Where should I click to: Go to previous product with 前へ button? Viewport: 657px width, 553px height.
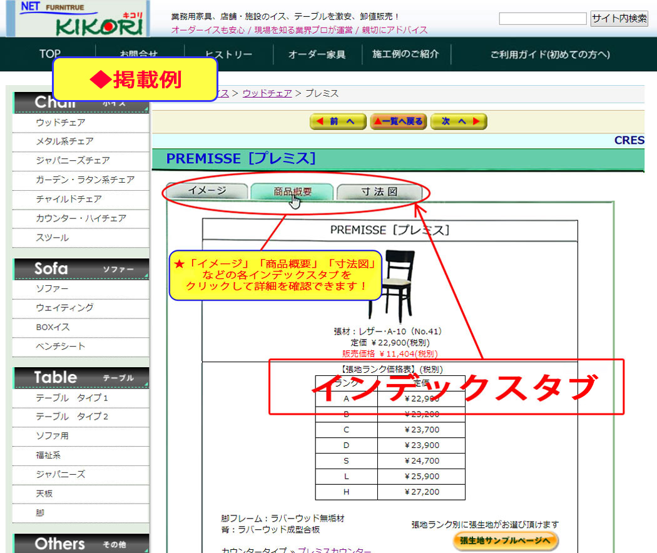(338, 121)
